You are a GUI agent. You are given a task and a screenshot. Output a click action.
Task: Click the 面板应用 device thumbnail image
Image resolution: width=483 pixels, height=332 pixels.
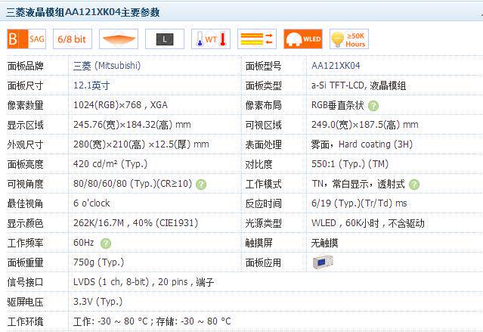point(323,262)
